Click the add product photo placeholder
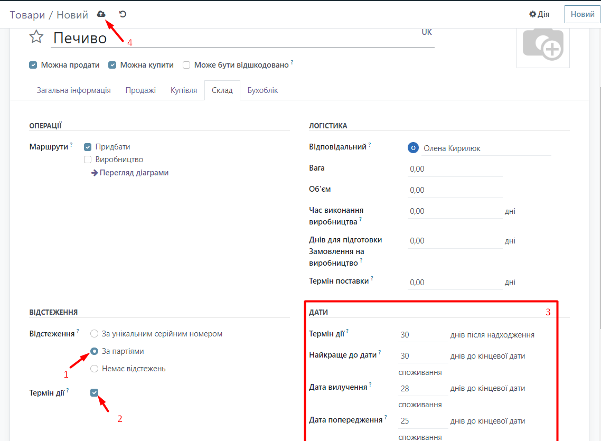The height and width of the screenshot is (441, 601). (x=543, y=44)
